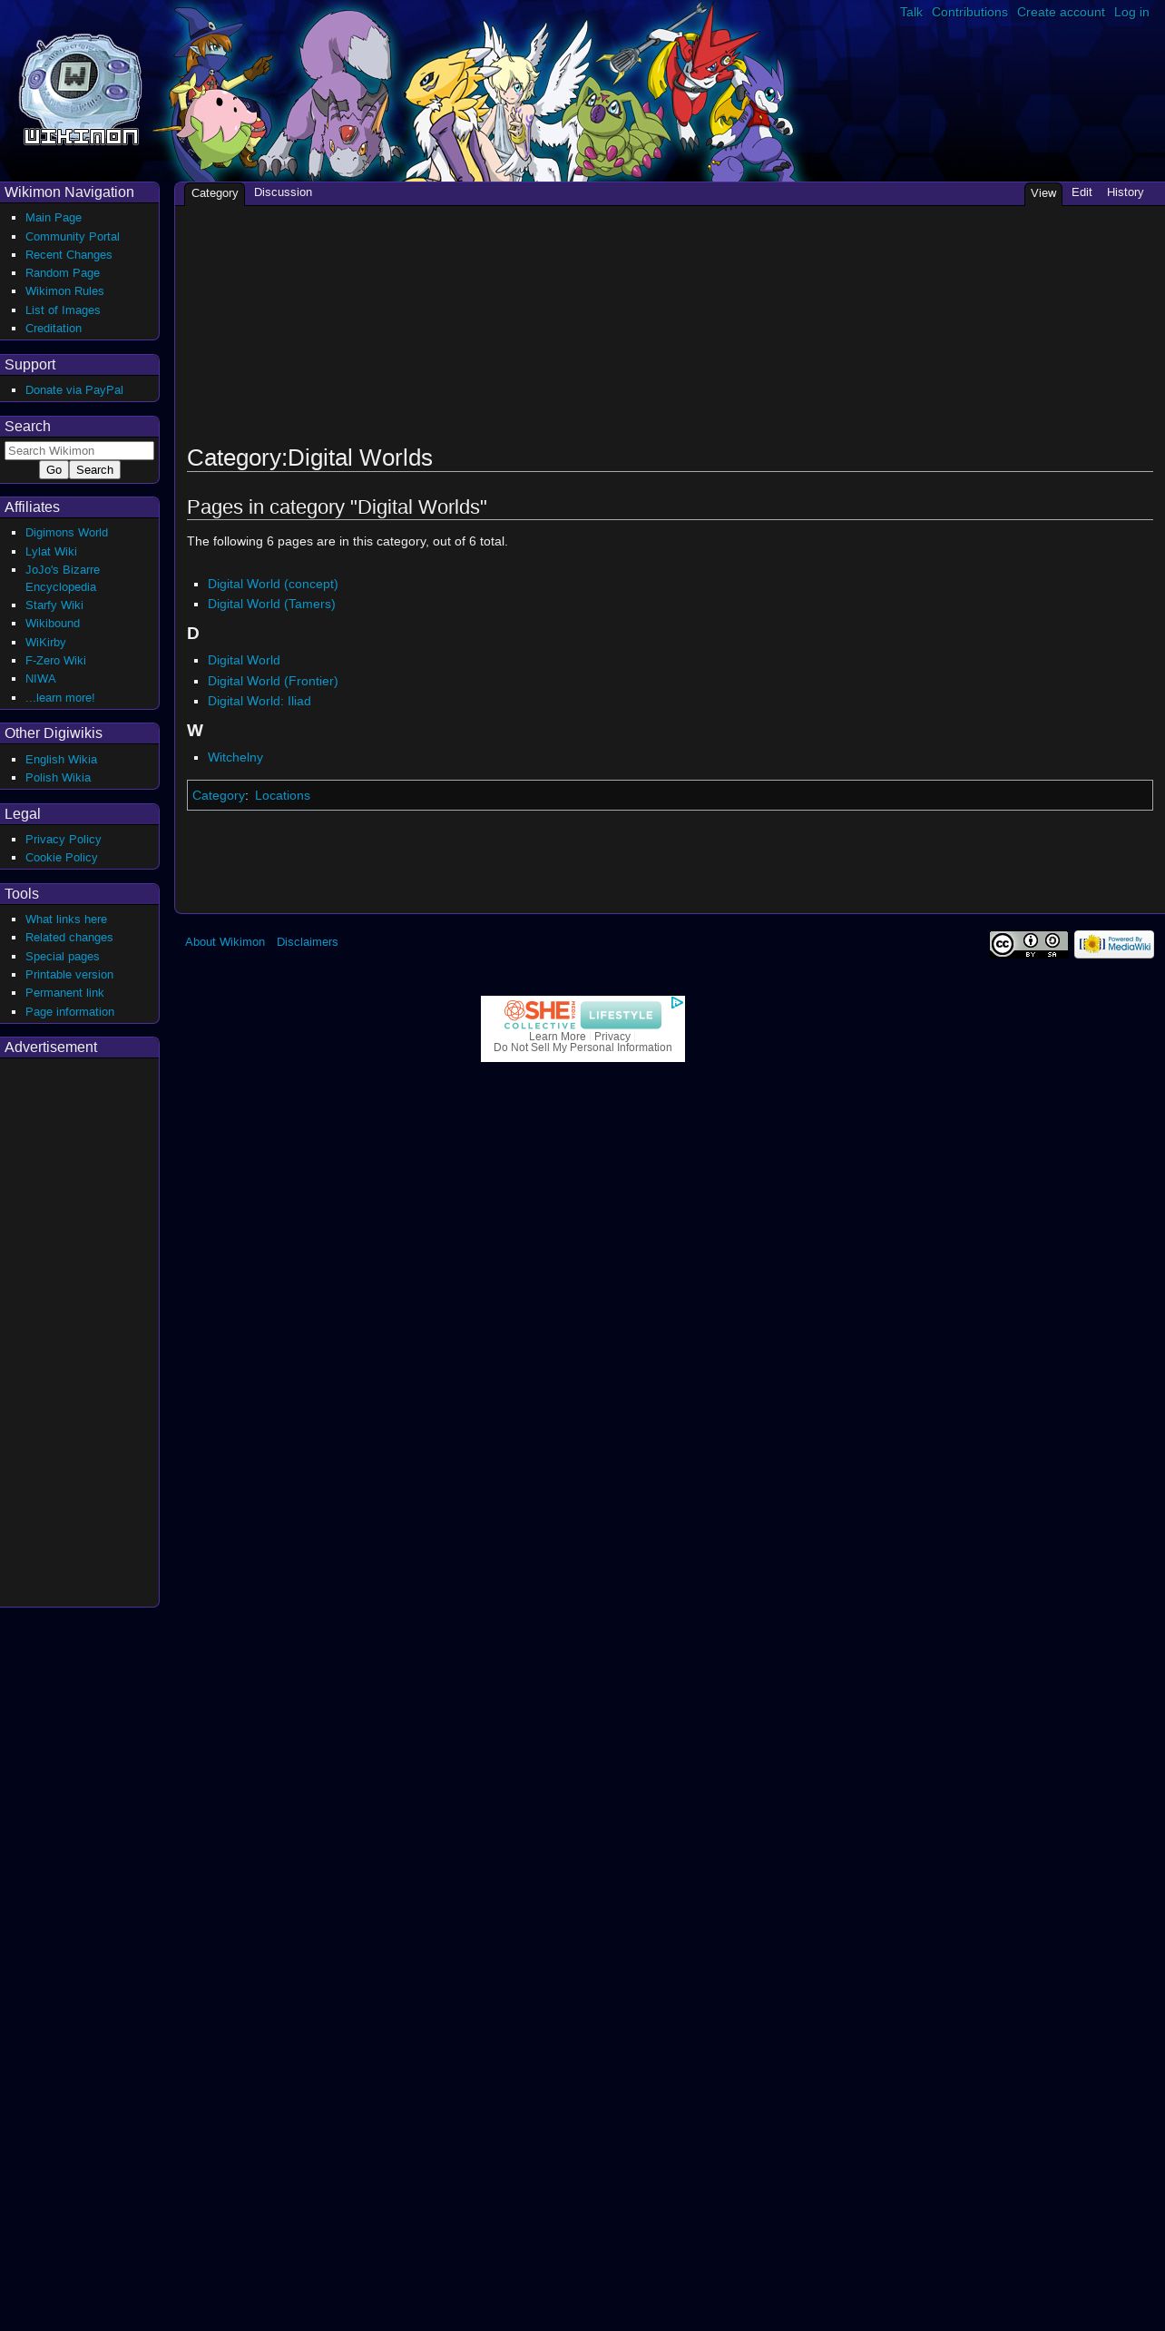Open Polish Wikia
Screen dimensions: 1165x2331
[x=58, y=778]
